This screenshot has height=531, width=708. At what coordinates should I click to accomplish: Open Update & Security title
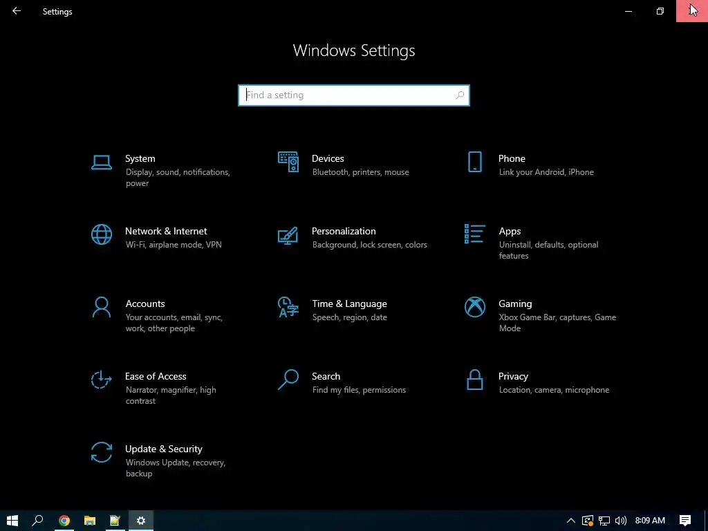pyautogui.click(x=163, y=449)
